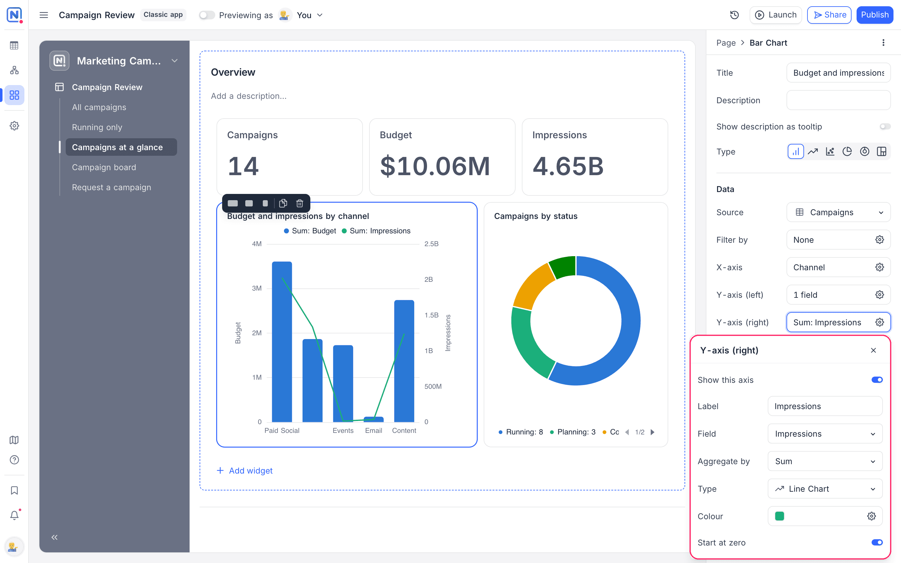Open the Field Impressions dropdown
Viewport: 901px width, 563px height.
(x=825, y=434)
